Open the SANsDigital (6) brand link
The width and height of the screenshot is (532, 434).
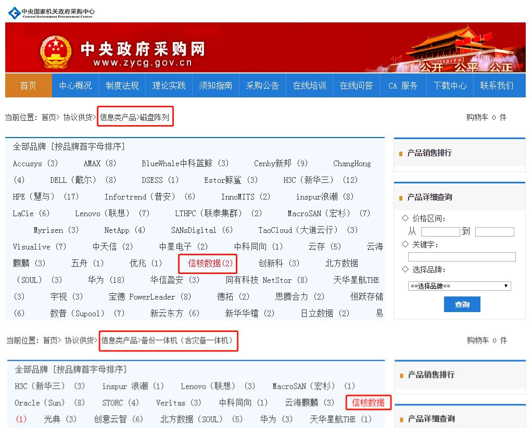tap(202, 230)
